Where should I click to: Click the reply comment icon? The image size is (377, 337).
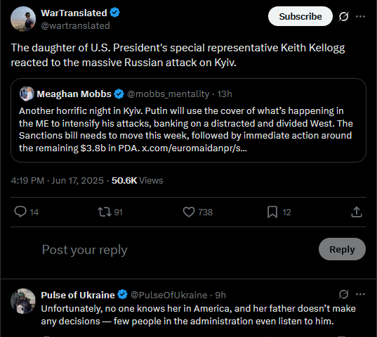(20, 212)
